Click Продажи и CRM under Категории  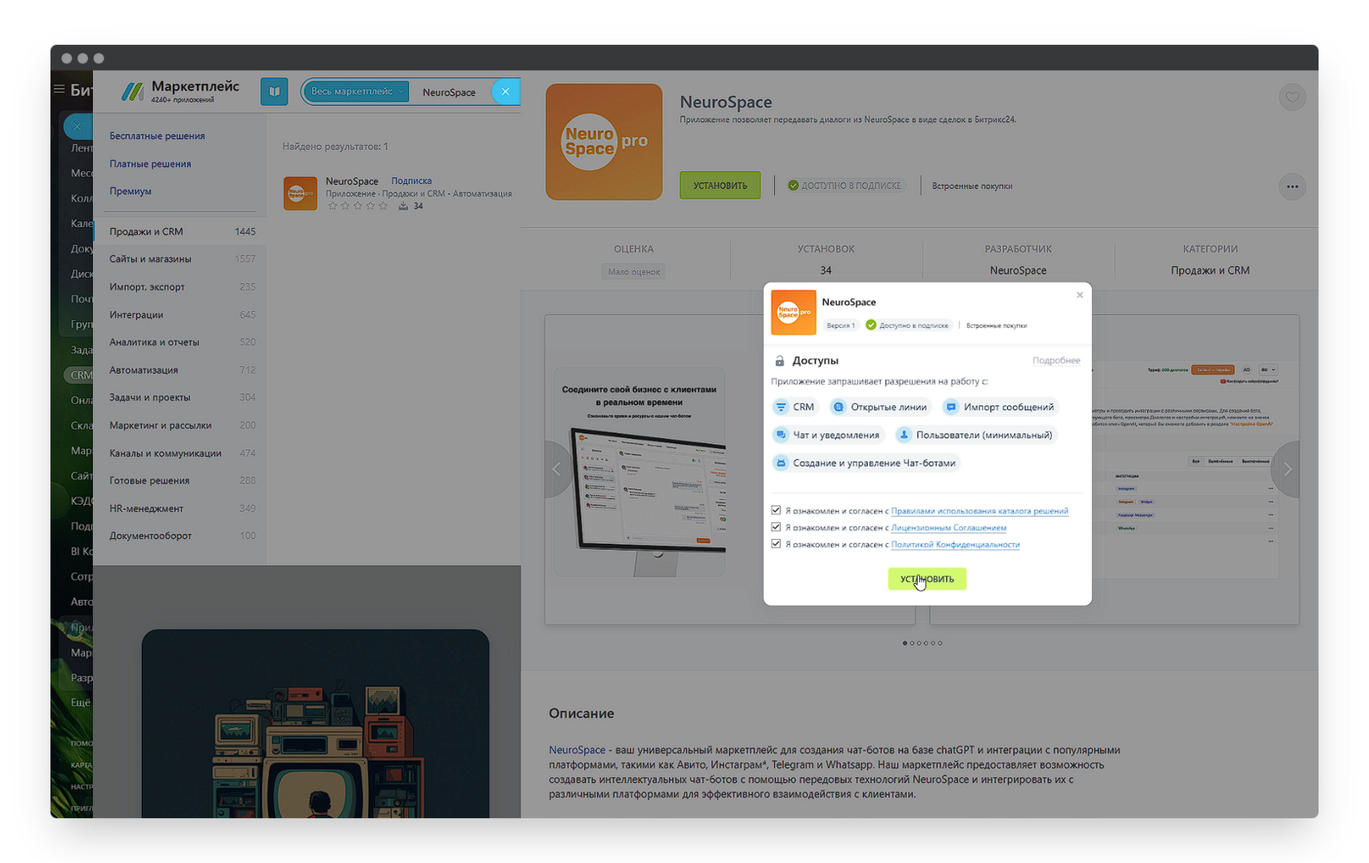click(1210, 270)
